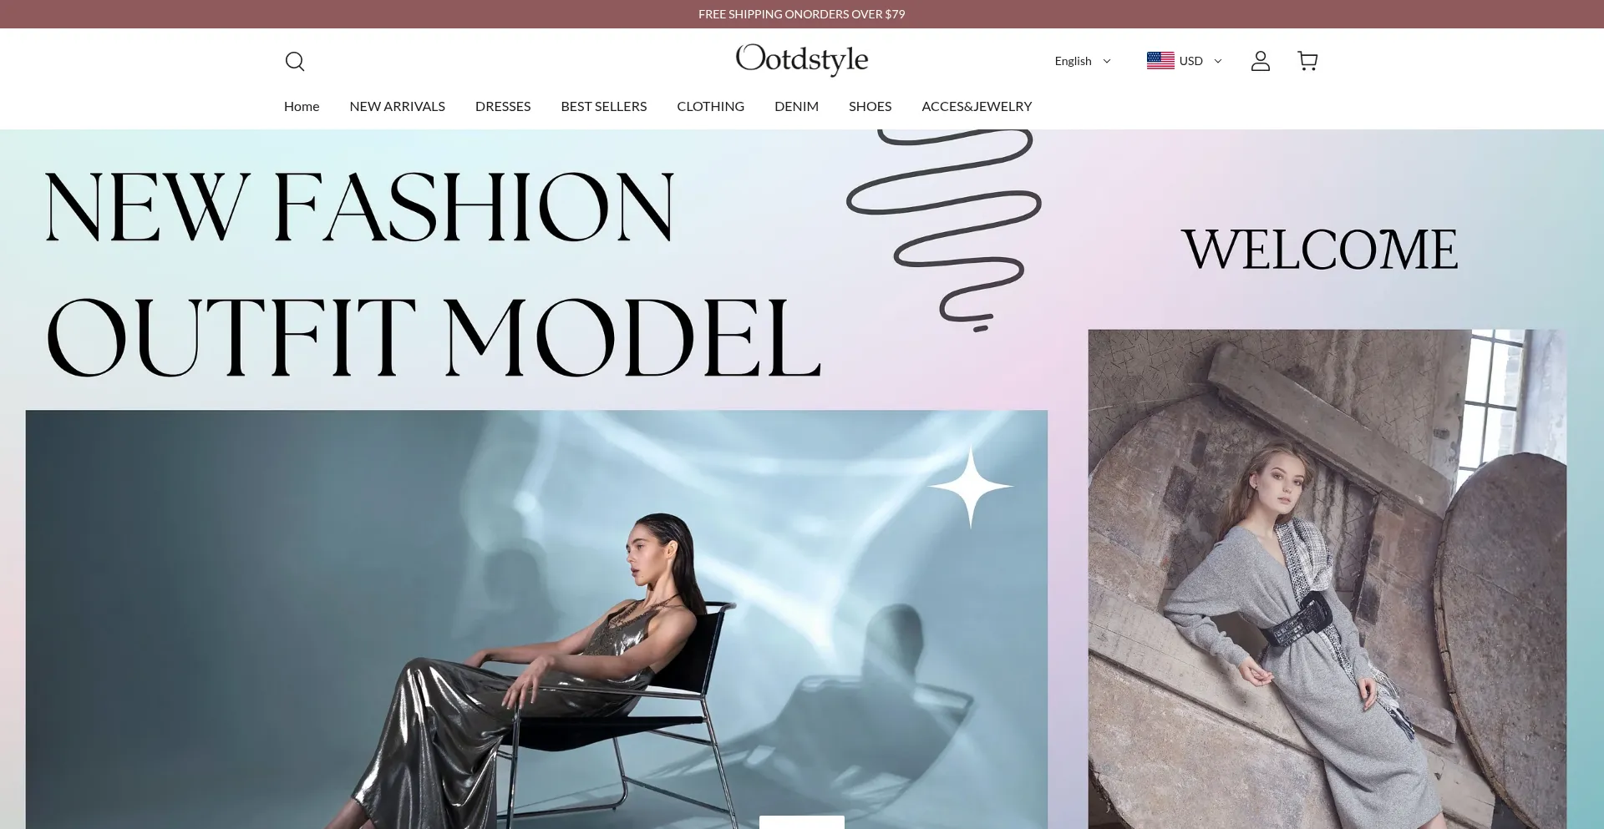
Task: Open the ACCES&JEWELRY category
Action: pos(977,106)
